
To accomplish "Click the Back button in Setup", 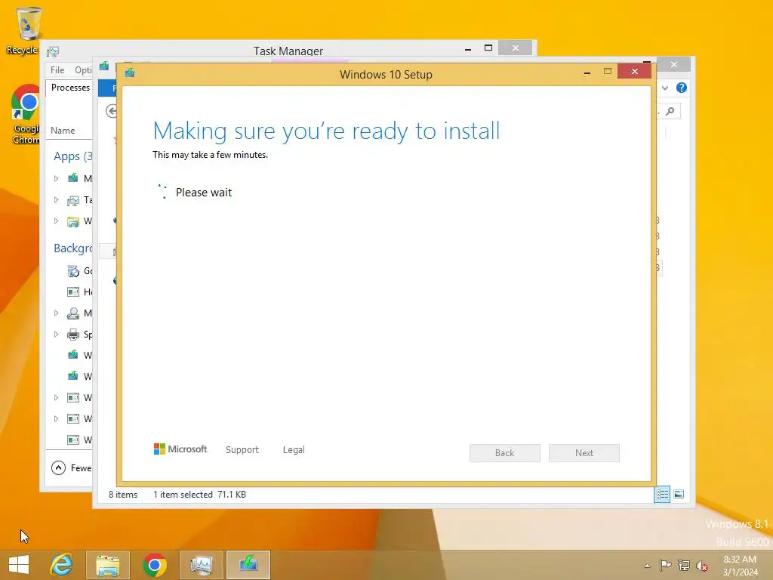I will coord(505,453).
